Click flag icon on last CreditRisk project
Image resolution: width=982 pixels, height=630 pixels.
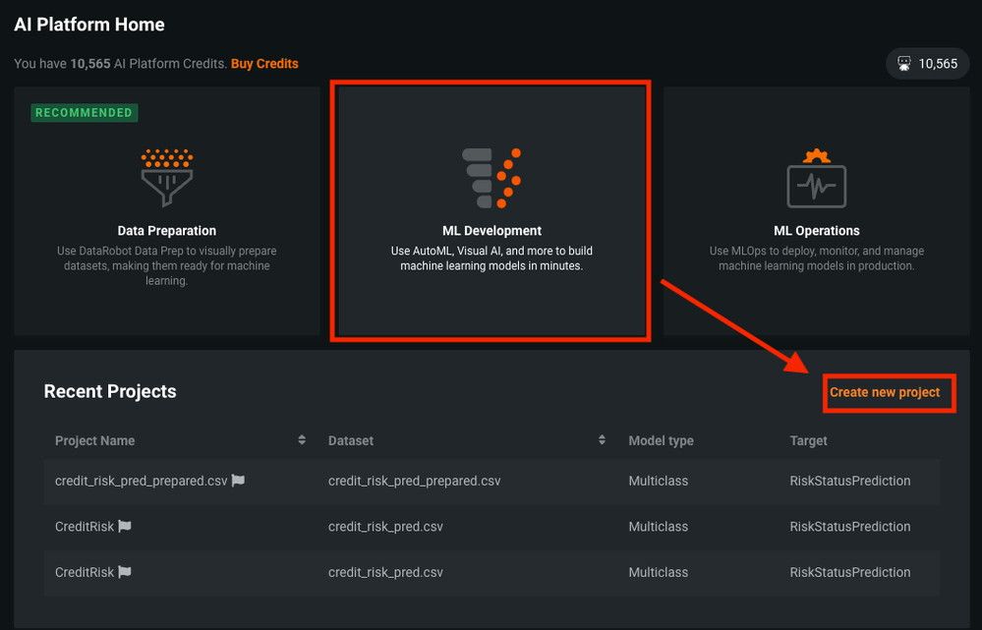coord(125,572)
